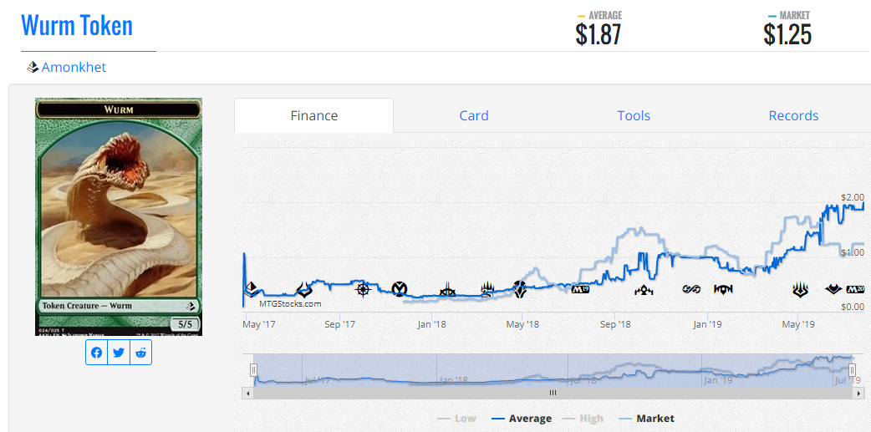Screen dimensions: 871x432
Task: Click the Wurm Token title link
Action: 77,25
